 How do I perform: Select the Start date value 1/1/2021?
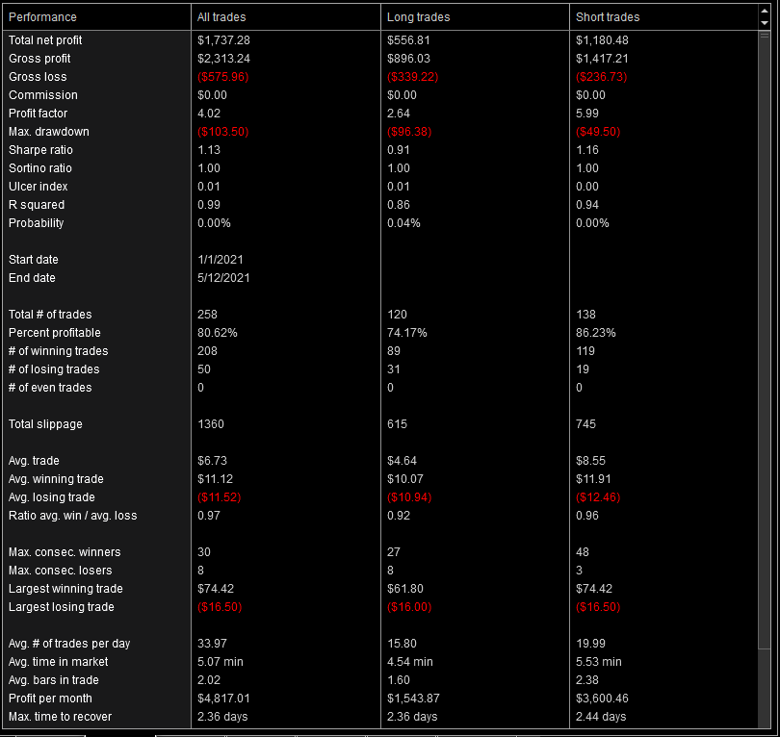[x=219, y=260]
